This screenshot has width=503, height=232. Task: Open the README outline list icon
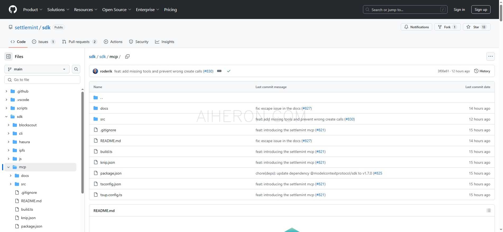pos(489,210)
